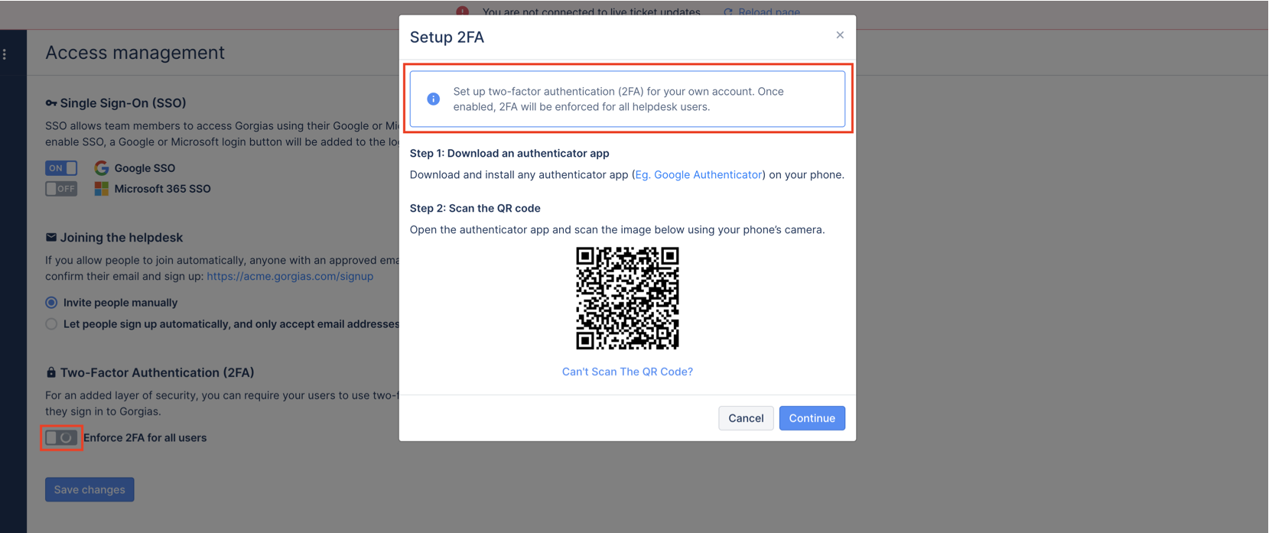This screenshot has width=1269, height=533.
Task: Enable the Microsoft 365 SSO toggle
Action: coord(61,189)
